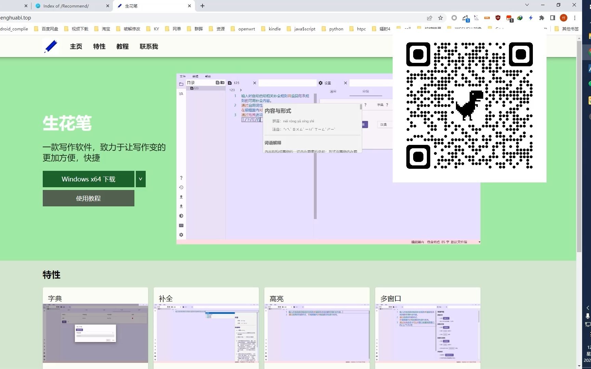591x369 pixels.
Task: Open the translate 'en' extension
Action: coord(465,18)
